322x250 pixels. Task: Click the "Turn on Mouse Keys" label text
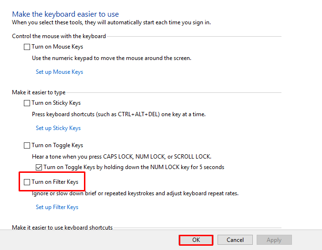[57, 47]
